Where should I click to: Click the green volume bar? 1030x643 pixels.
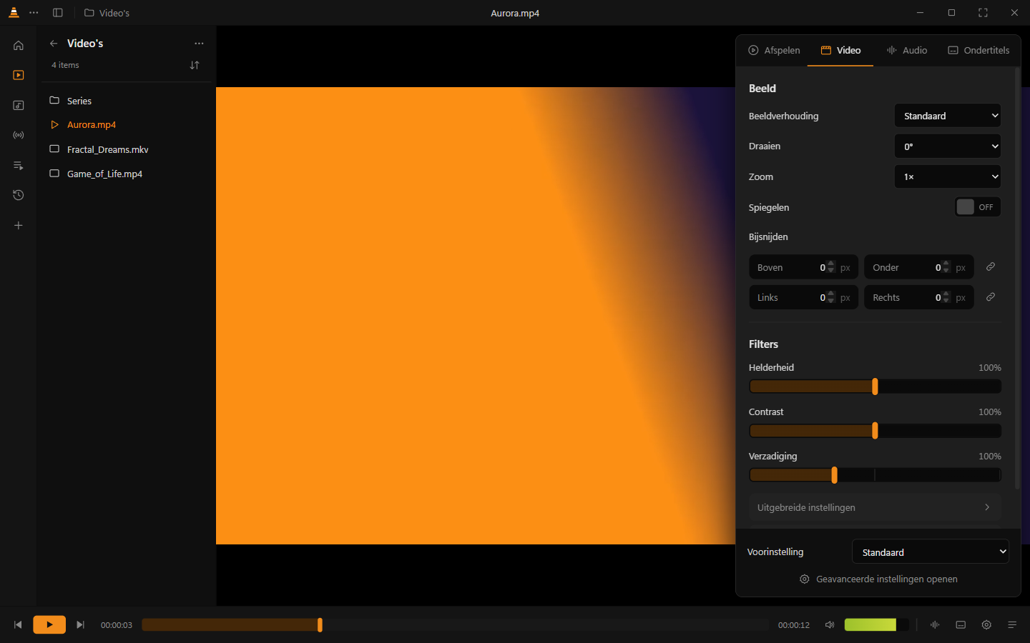point(876,624)
